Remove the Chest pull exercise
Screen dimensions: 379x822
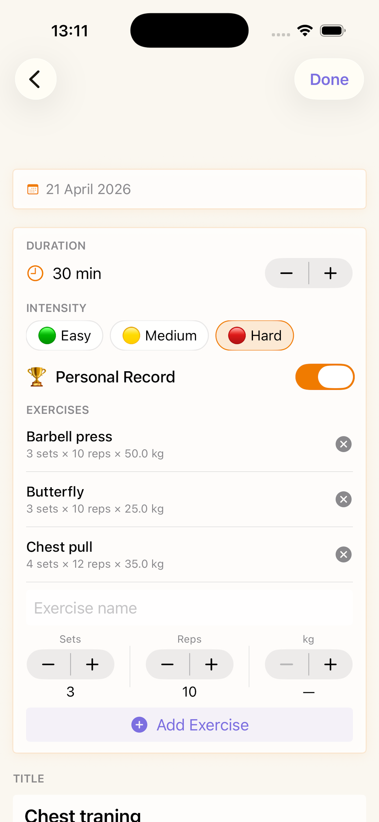[x=343, y=554]
